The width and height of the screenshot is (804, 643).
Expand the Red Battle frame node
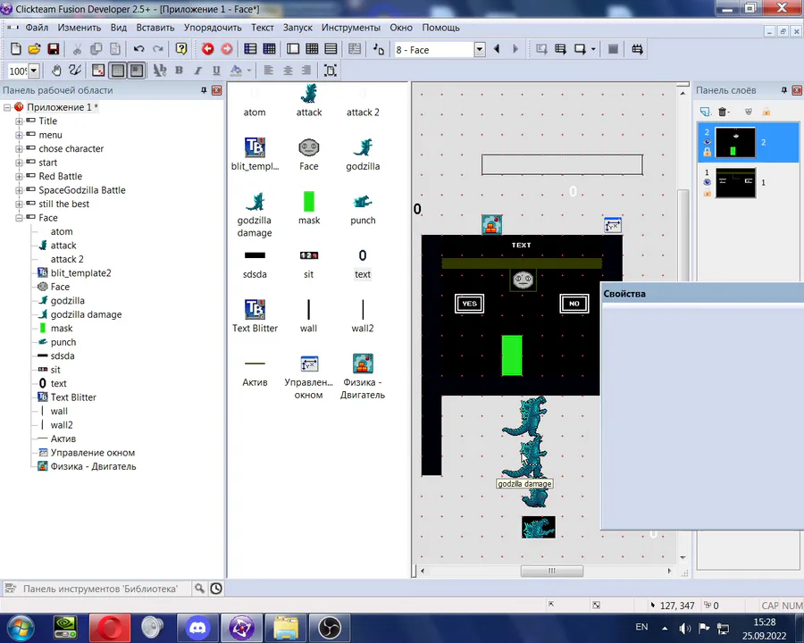(19, 177)
